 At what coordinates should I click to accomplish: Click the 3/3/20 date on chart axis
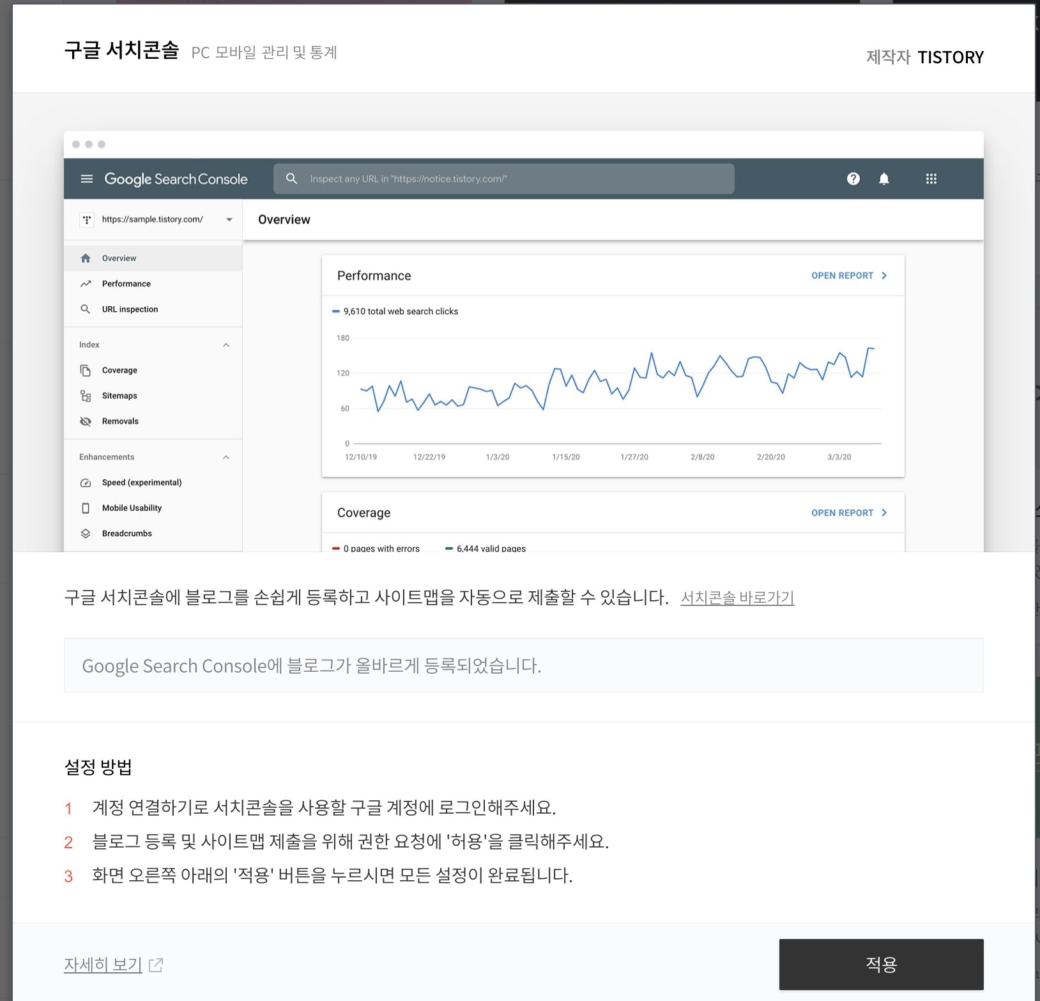(x=839, y=457)
